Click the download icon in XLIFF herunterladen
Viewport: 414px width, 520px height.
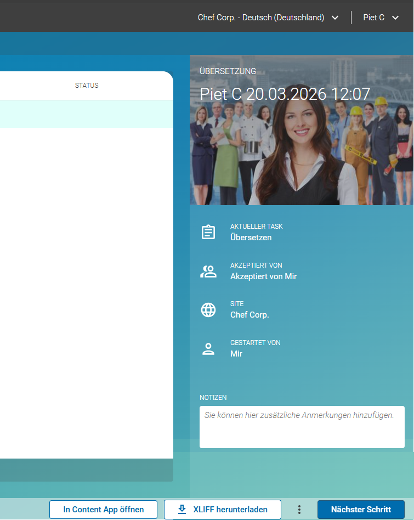[182, 510]
